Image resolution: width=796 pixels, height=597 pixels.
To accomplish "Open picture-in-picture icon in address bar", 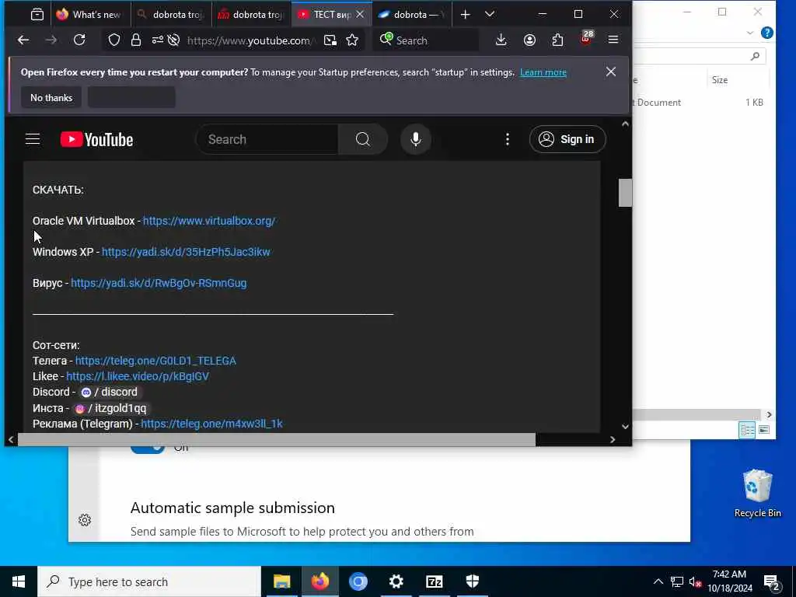I will (330, 40).
